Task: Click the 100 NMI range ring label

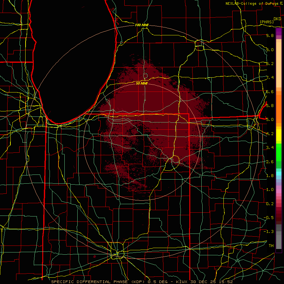Action: tap(142, 25)
